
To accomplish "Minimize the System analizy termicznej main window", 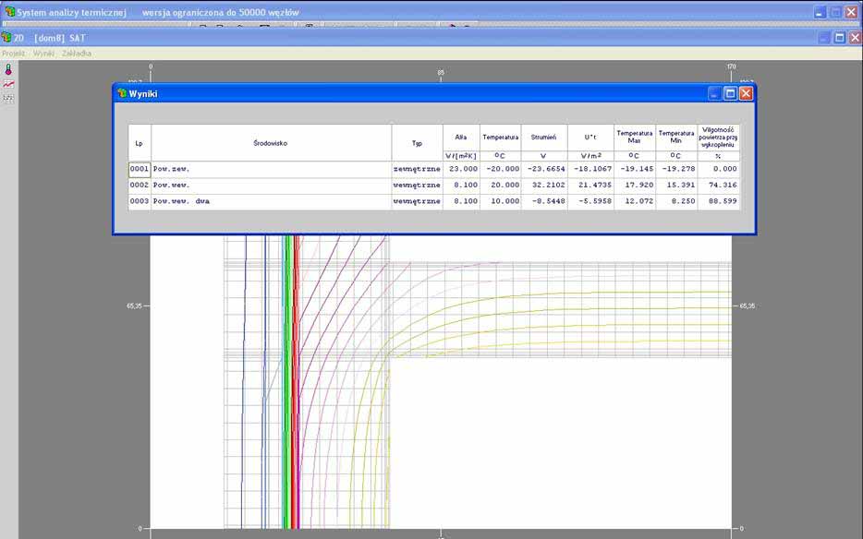I will pos(820,12).
